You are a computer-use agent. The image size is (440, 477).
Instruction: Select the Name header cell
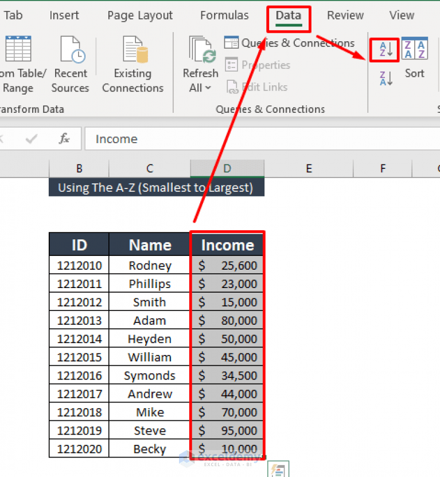tap(150, 245)
